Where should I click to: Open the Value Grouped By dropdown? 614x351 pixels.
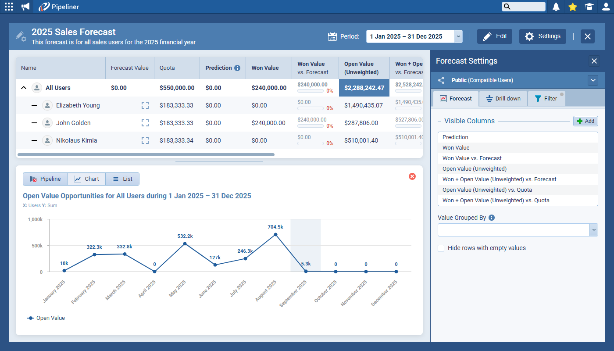(594, 230)
